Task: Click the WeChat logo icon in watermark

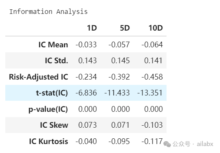Action: (x=167, y=144)
